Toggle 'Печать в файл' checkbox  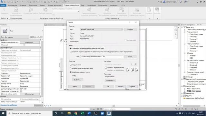click(x=125, y=40)
